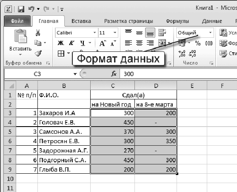Viewport: 237px width, 192px height.
Task: Cut selection with the scissors icon
Action: pos(38,33)
